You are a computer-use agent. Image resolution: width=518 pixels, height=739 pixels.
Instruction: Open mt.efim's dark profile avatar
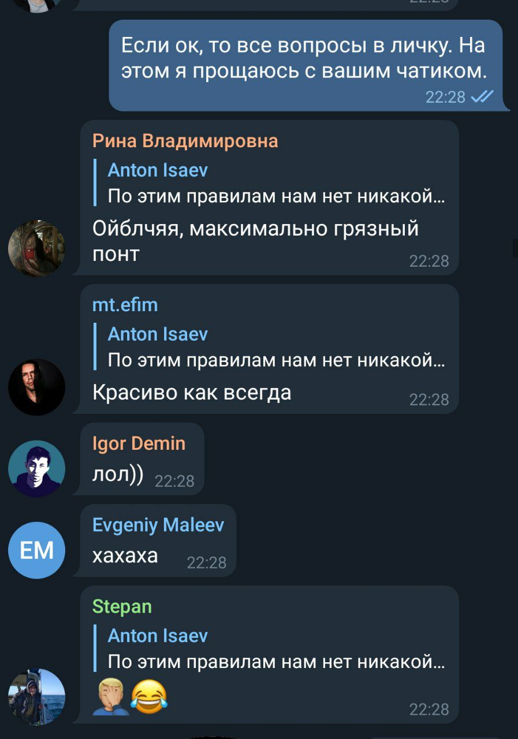[36, 387]
